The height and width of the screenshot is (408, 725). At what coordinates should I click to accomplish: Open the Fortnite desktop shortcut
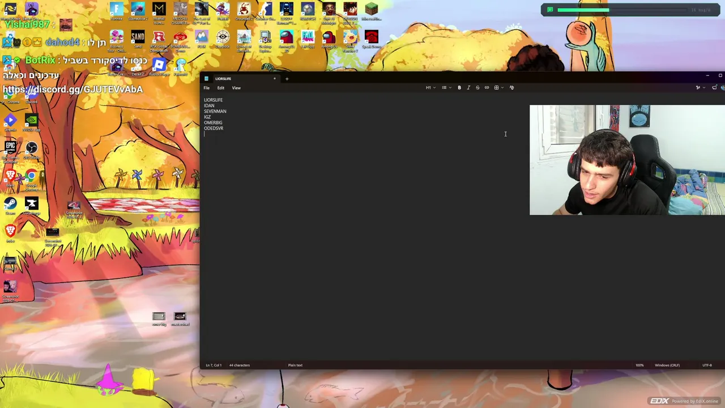click(116, 11)
